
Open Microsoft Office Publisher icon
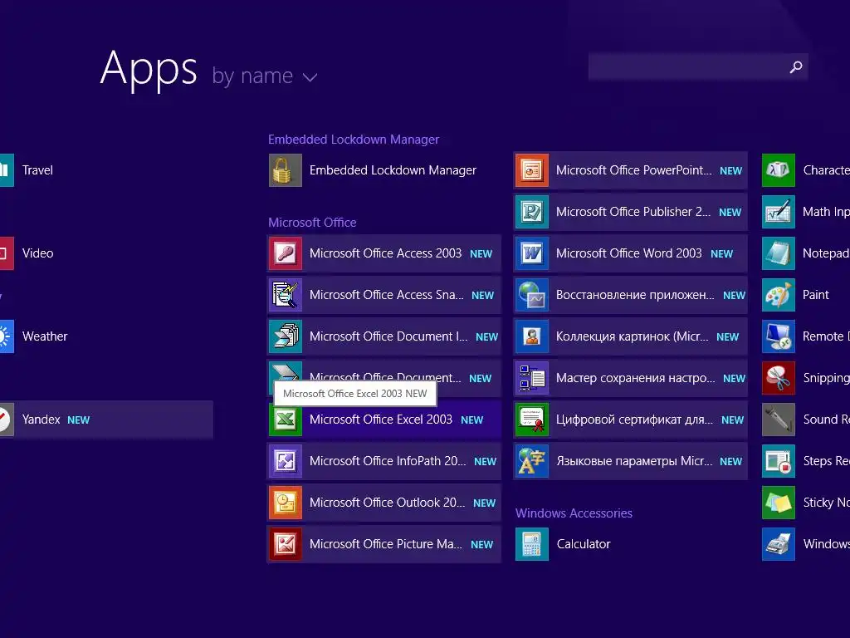coord(532,212)
